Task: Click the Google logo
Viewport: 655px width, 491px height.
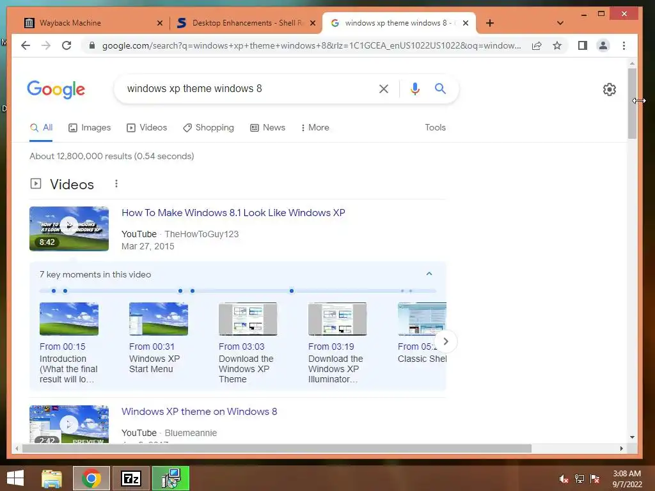Action: (56, 90)
